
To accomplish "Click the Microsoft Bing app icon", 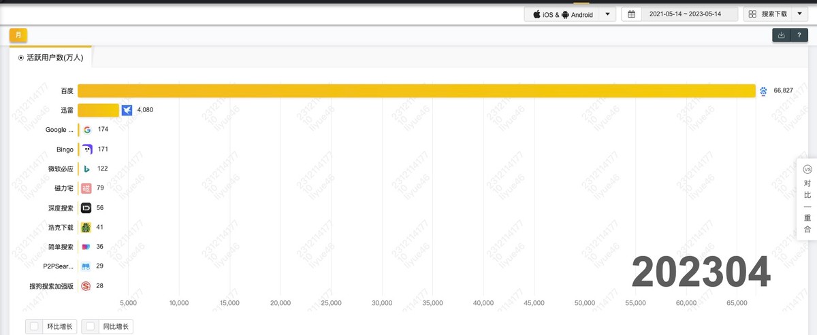I will point(86,169).
